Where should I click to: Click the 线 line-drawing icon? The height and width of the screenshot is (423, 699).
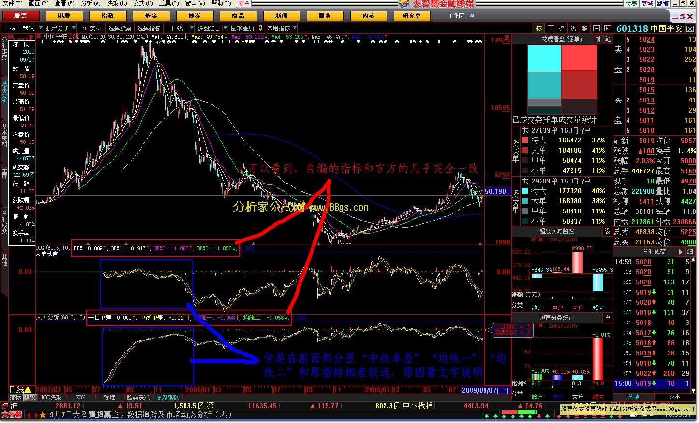(573, 28)
